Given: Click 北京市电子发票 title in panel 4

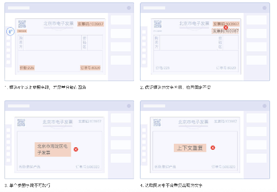Looking at the screenshot, I should 193,122.
